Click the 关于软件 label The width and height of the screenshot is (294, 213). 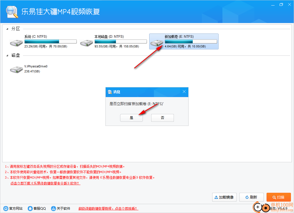(63, 208)
